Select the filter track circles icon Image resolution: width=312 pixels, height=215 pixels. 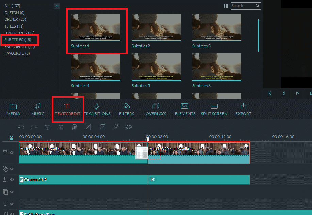[x=5, y=169]
